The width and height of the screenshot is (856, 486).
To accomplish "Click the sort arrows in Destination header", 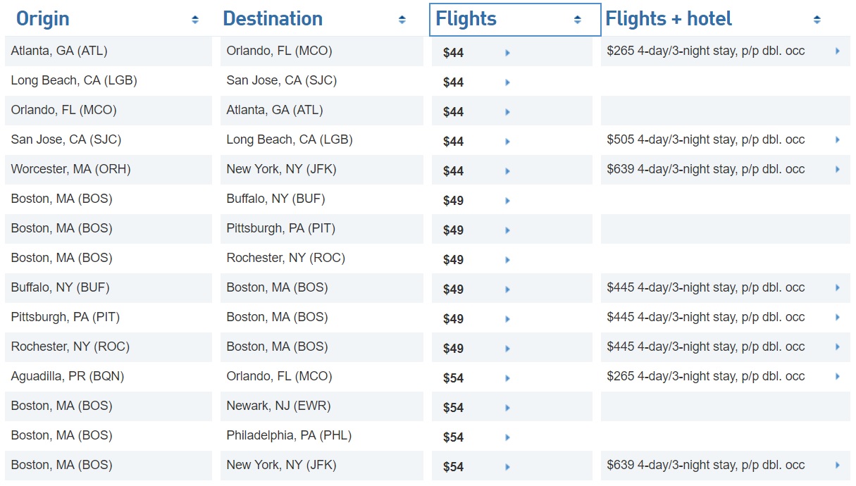I will tap(402, 20).
